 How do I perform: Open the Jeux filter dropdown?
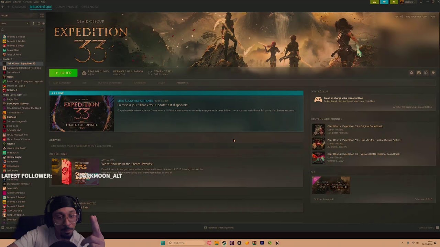pyautogui.click(x=15, y=23)
